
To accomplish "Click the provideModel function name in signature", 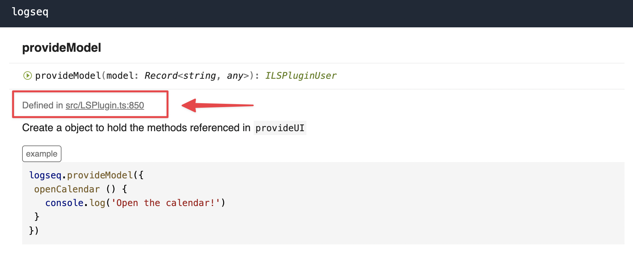I will (68, 76).
